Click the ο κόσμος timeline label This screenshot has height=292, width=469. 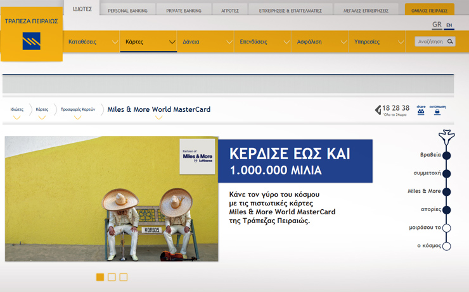429,246
